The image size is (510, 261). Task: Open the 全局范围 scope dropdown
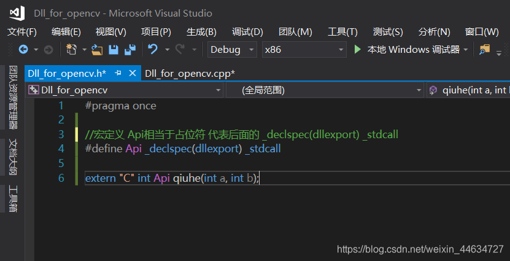(325, 90)
